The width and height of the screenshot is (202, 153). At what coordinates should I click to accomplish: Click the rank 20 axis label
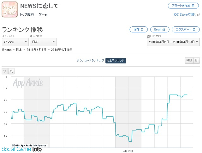coord(6,100)
